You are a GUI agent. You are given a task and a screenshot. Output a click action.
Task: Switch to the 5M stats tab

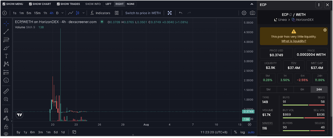(268, 89)
